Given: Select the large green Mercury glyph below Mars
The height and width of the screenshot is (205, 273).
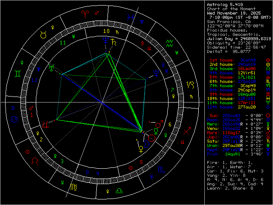Looking at the screenshot, I should point(156,131).
